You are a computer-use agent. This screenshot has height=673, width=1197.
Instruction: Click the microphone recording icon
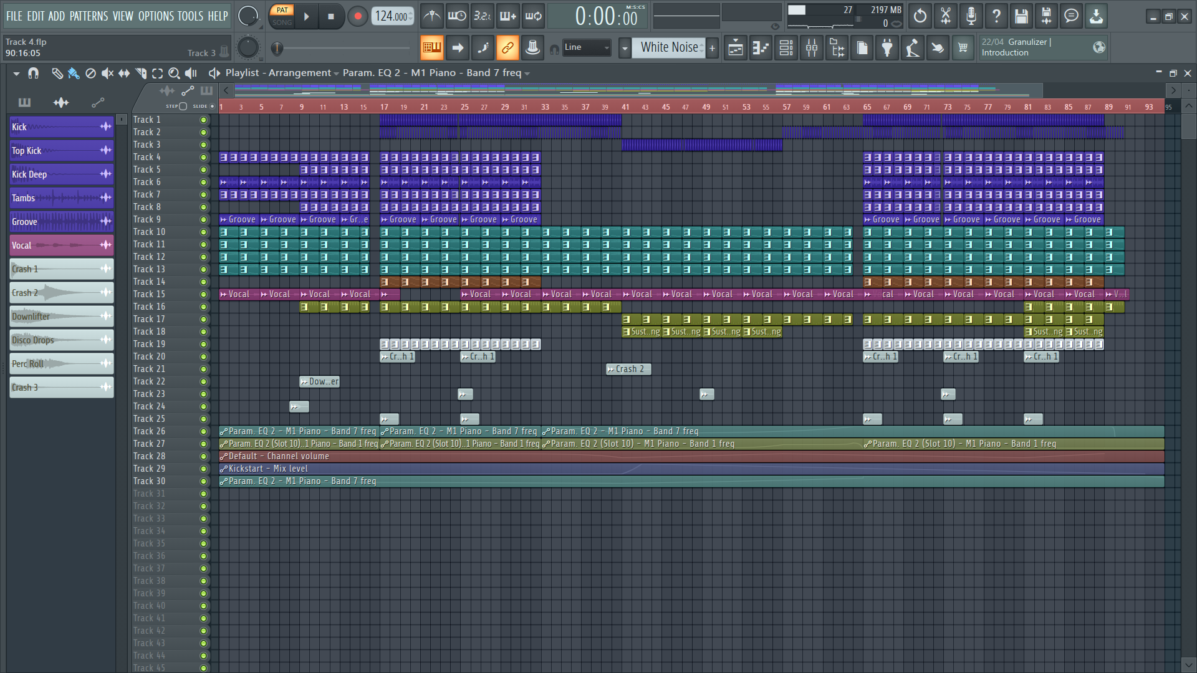[x=971, y=16]
